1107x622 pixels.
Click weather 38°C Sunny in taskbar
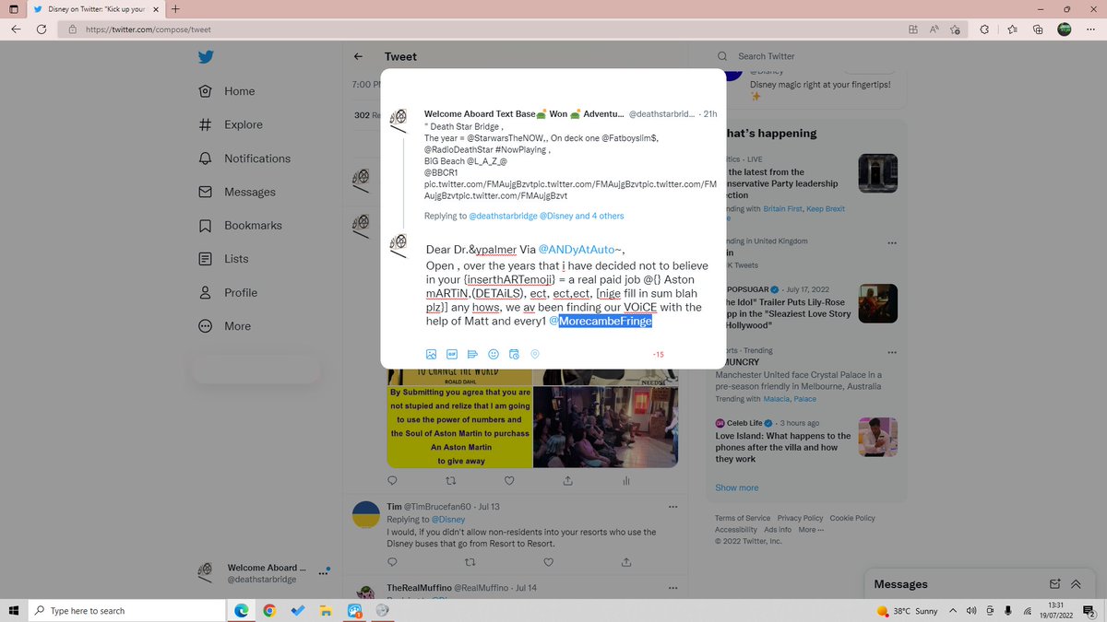(x=907, y=611)
